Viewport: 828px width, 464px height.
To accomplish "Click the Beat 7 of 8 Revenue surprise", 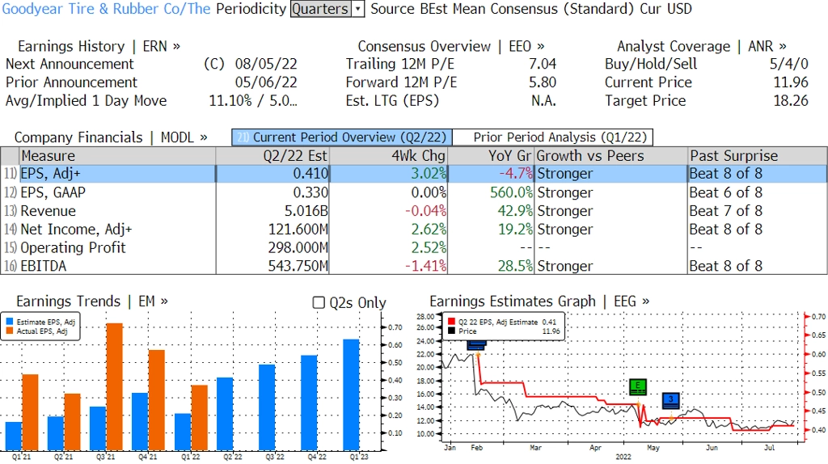I will (x=725, y=211).
